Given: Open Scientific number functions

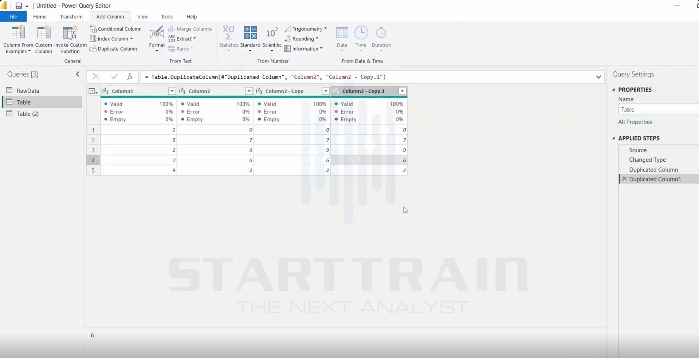Looking at the screenshot, I should pos(272,39).
